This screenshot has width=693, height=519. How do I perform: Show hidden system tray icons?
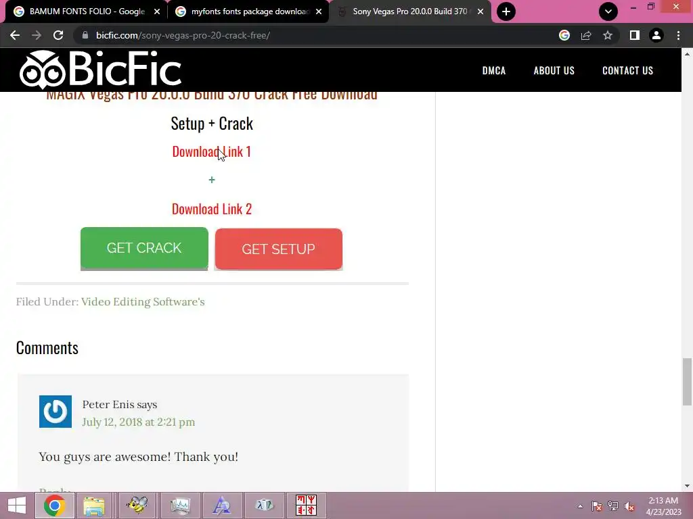pos(580,506)
